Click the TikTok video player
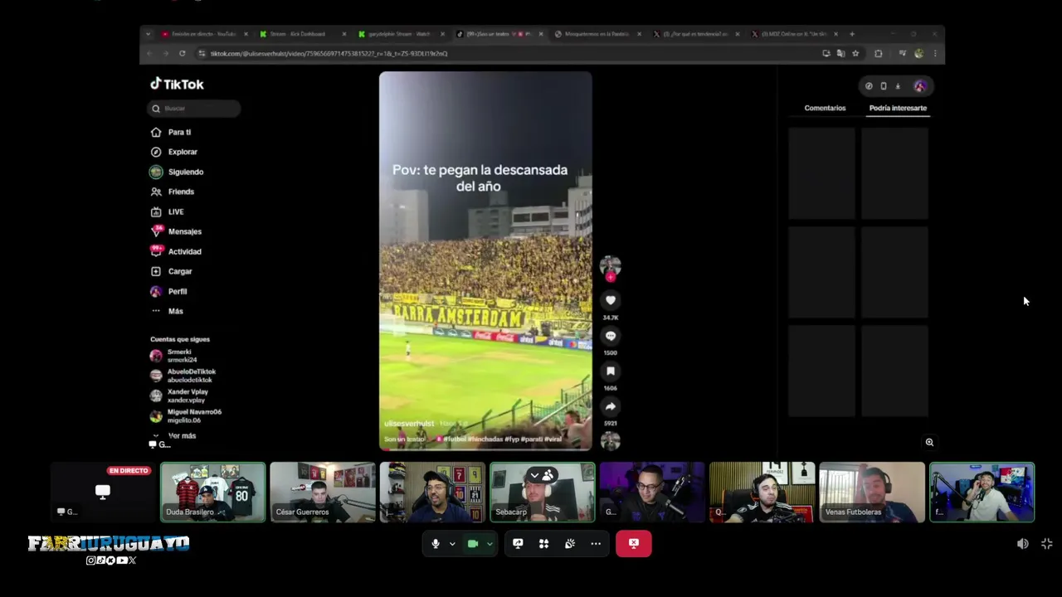The width and height of the screenshot is (1062, 597). (485, 261)
